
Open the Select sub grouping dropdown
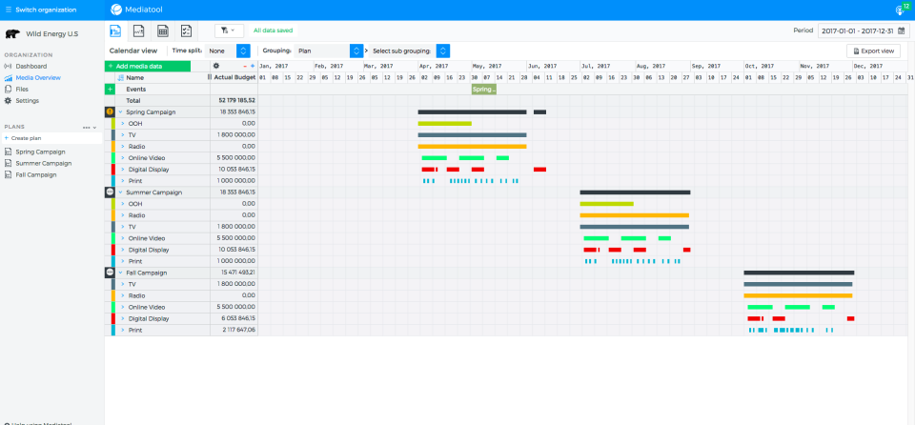pyautogui.click(x=442, y=51)
